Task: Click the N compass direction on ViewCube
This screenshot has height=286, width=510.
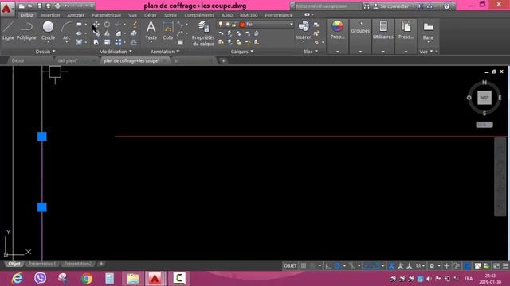Action: (x=484, y=83)
